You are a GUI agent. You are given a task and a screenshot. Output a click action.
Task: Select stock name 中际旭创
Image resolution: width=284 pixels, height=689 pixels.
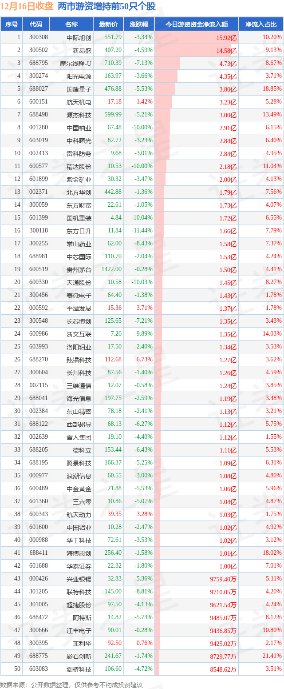(x=79, y=37)
